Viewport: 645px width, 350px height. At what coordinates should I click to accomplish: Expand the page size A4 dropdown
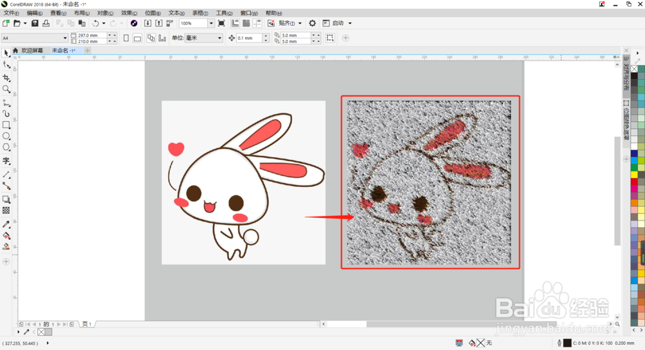64,38
